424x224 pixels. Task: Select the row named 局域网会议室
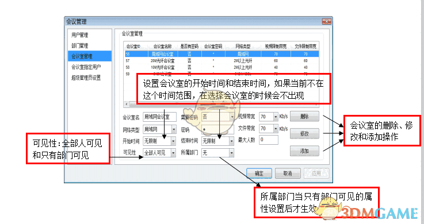(221, 54)
